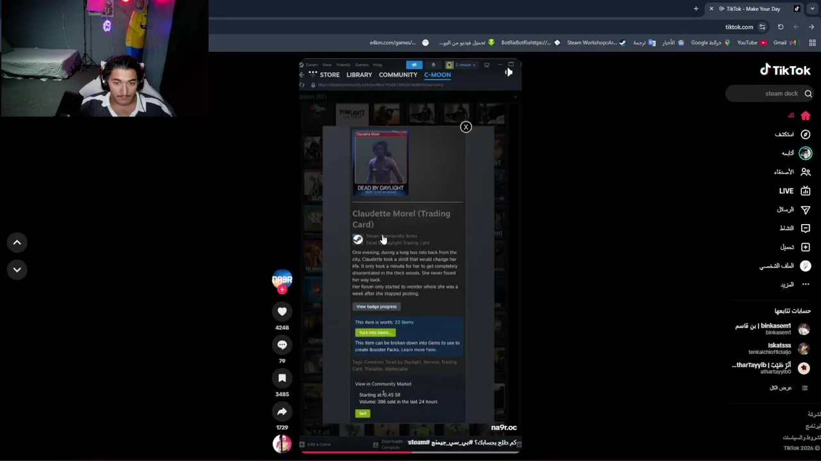Click the Steam back arrow

click(x=302, y=75)
